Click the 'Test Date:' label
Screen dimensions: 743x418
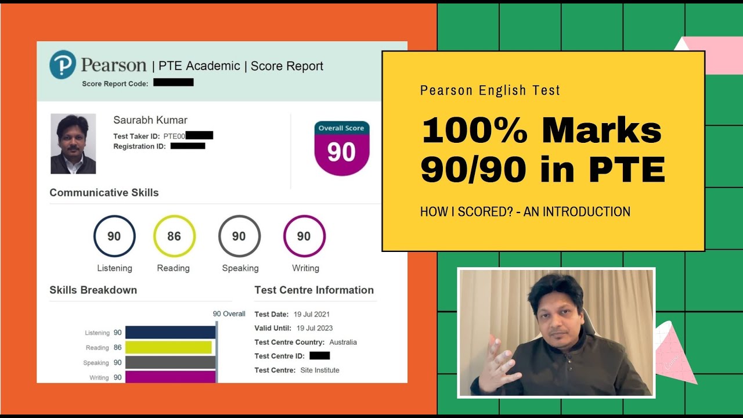tap(272, 314)
